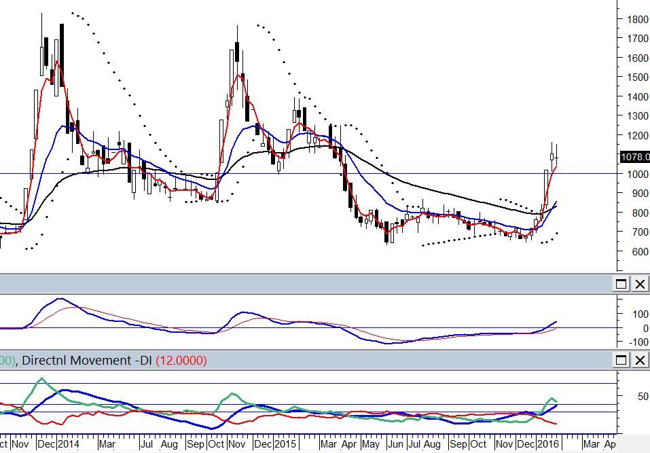Click the Dec label right before 2015

263,444
